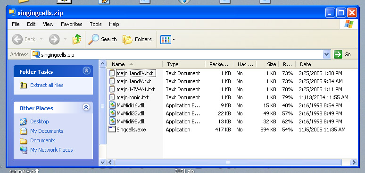Expand the Address bar dropdown
This screenshot has height=173, width=365.
click(x=327, y=54)
